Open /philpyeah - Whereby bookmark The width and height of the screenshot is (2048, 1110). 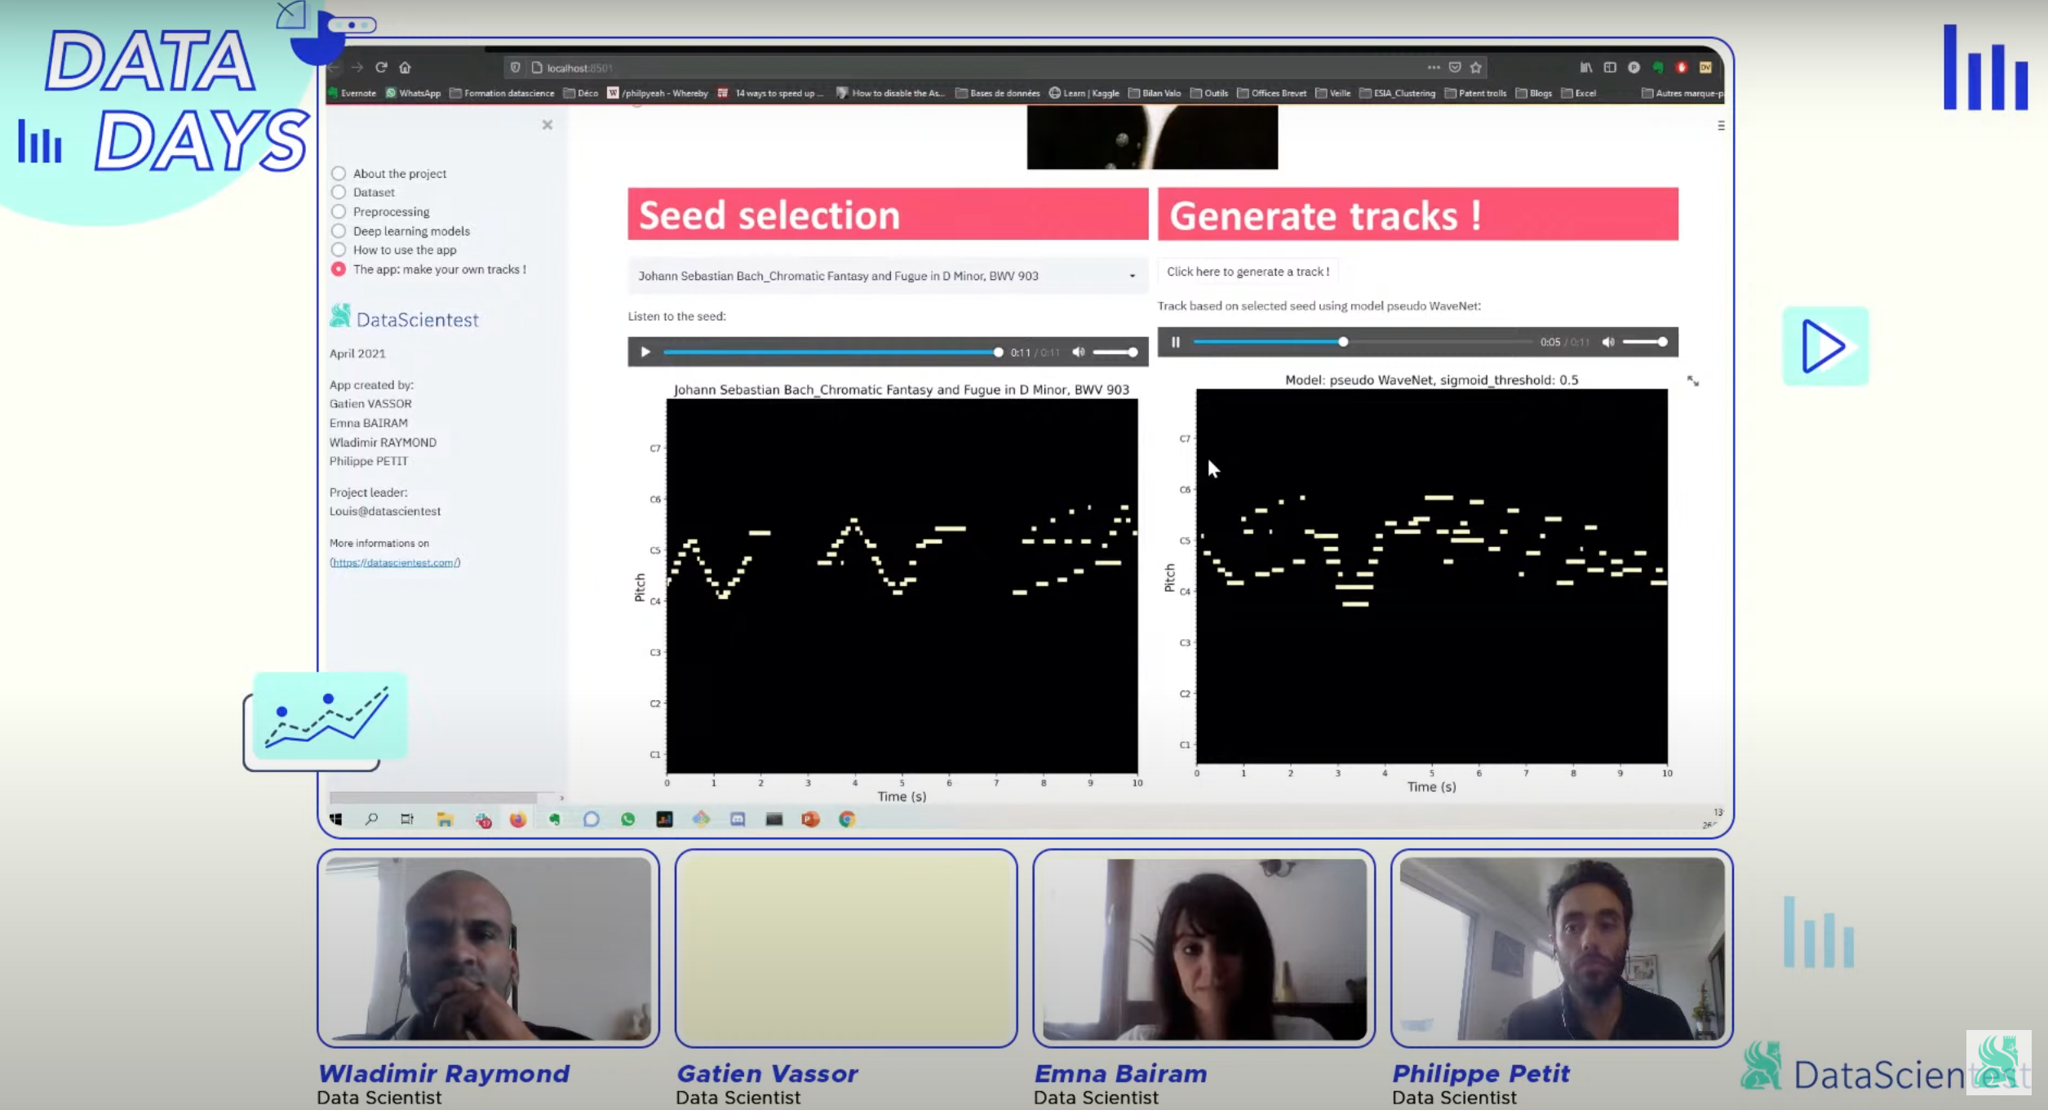coord(658,93)
